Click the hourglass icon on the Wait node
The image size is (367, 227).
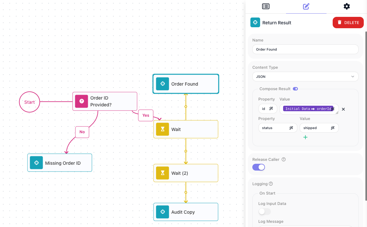[x=162, y=129]
